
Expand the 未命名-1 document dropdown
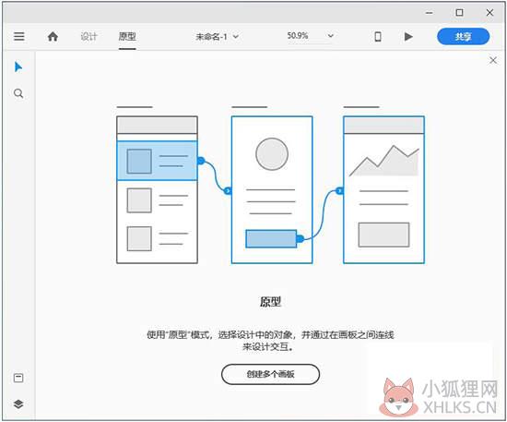pyautogui.click(x=217, y=37)
